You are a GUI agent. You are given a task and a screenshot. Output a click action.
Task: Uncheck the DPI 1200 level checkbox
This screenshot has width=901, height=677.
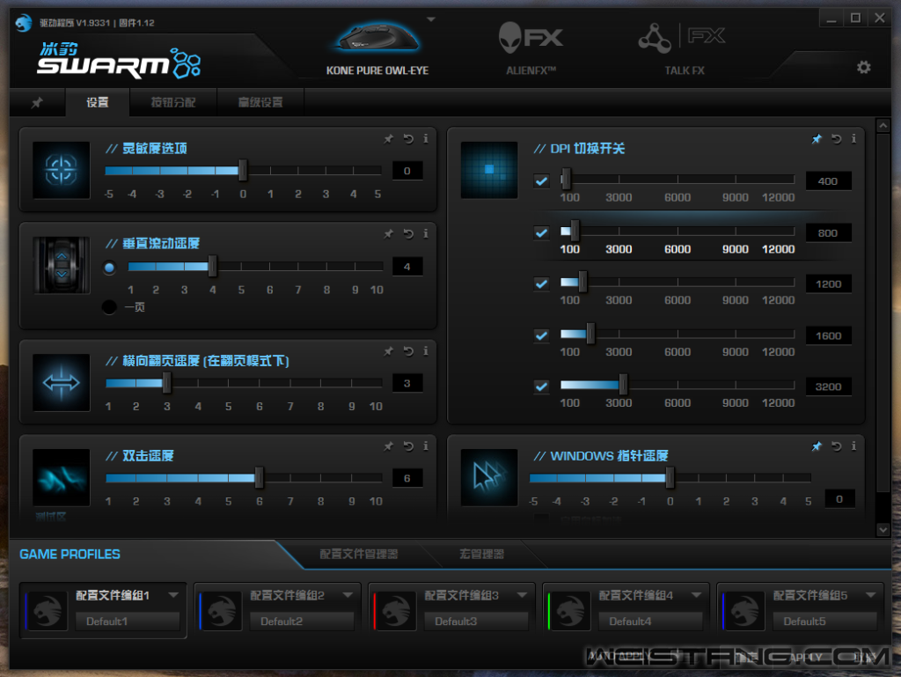(541, 283)
